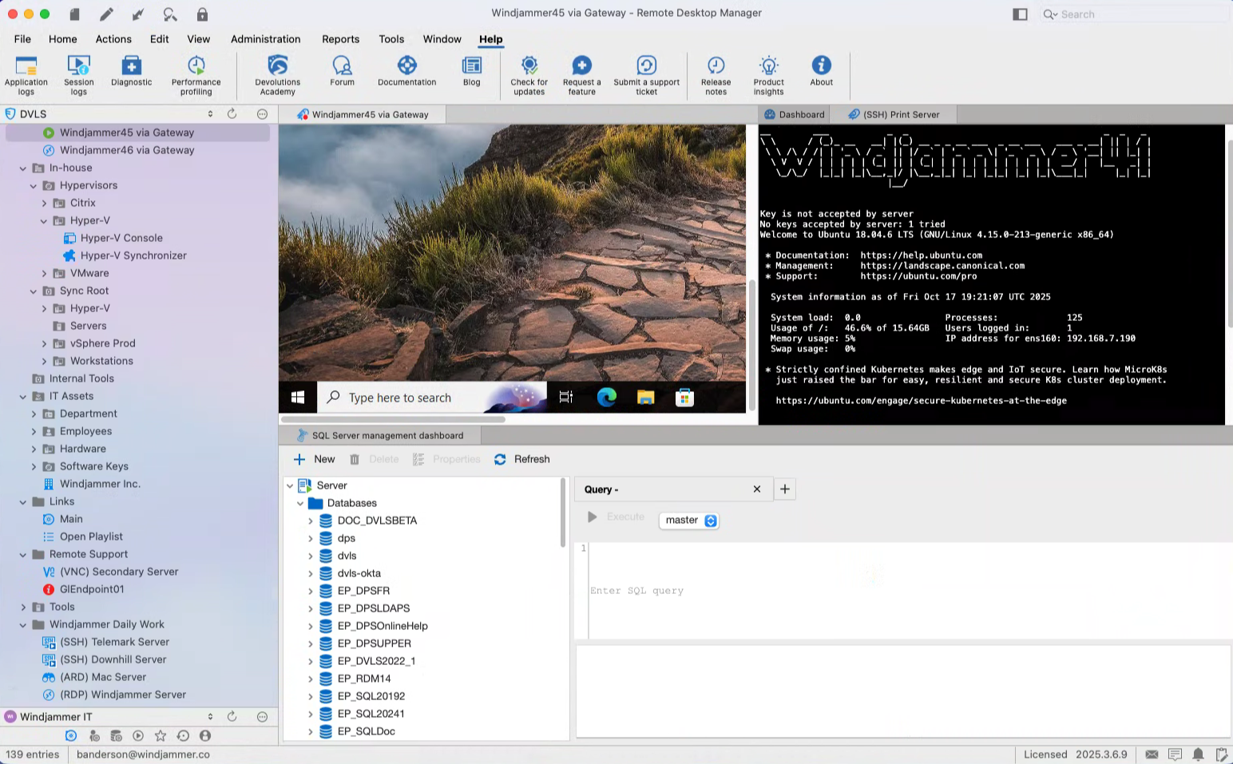Click New in SQL Server dashboard
Viewport: 1233px width, 764px height.
tap(314, 460)
